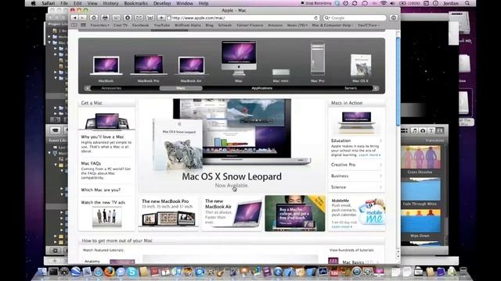Image resolution: width=501 pixels, height=281 pixels.
Task: Select Mac mini in product carousel
Action: point(280,76)
